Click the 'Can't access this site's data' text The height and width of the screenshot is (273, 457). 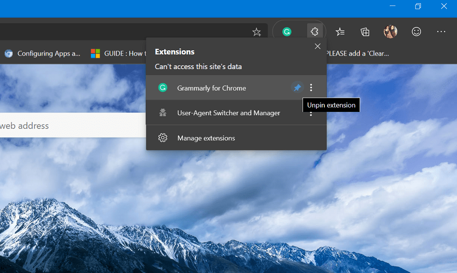coord(198,66)
